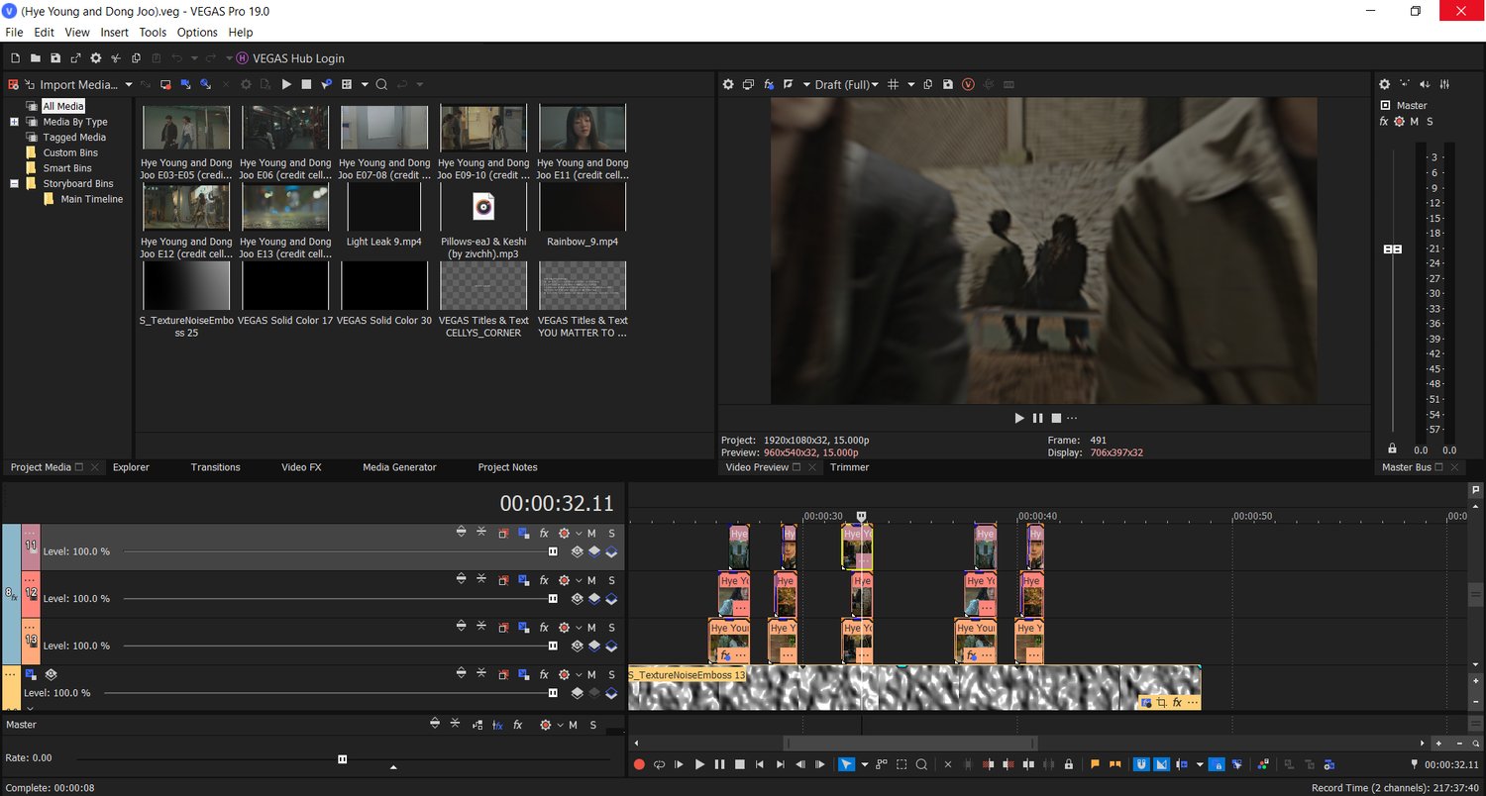Open the overlays dropdown arrow beside grid icon
The width and height of the screenshot is (1486, 796).
click(910, 85)
